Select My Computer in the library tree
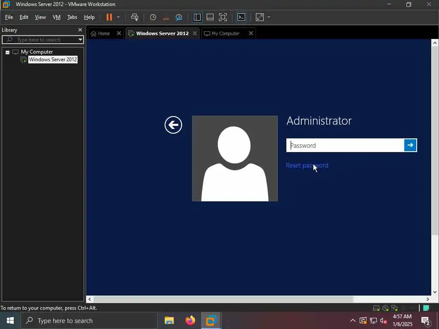 point(37,52)
